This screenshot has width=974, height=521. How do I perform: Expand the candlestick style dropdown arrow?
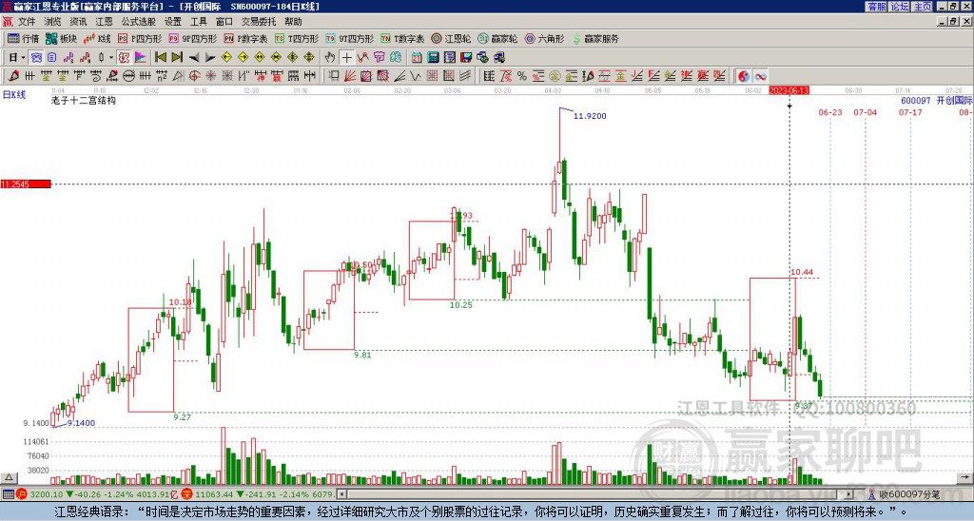[111, 57]
